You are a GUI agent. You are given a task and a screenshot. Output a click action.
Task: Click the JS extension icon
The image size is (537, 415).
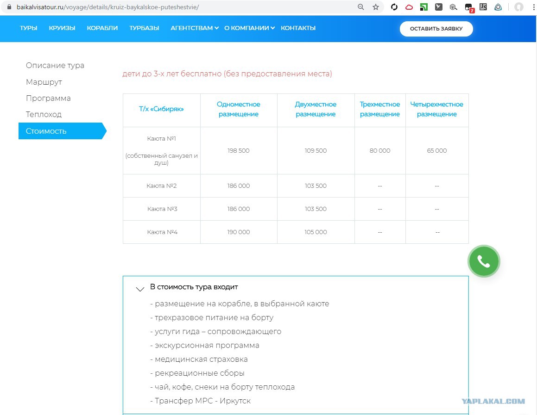(x=483, y=7)
